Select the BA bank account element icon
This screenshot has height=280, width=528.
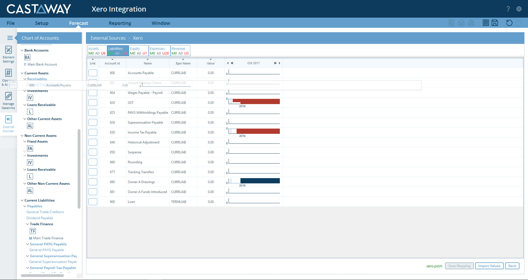[27, 57]
